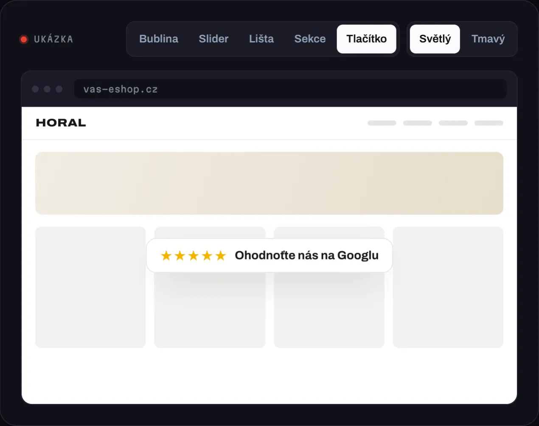The width and height of the screenshot is (539, 426).
Task: Click the third browser window dot
Action: [59, 89]
